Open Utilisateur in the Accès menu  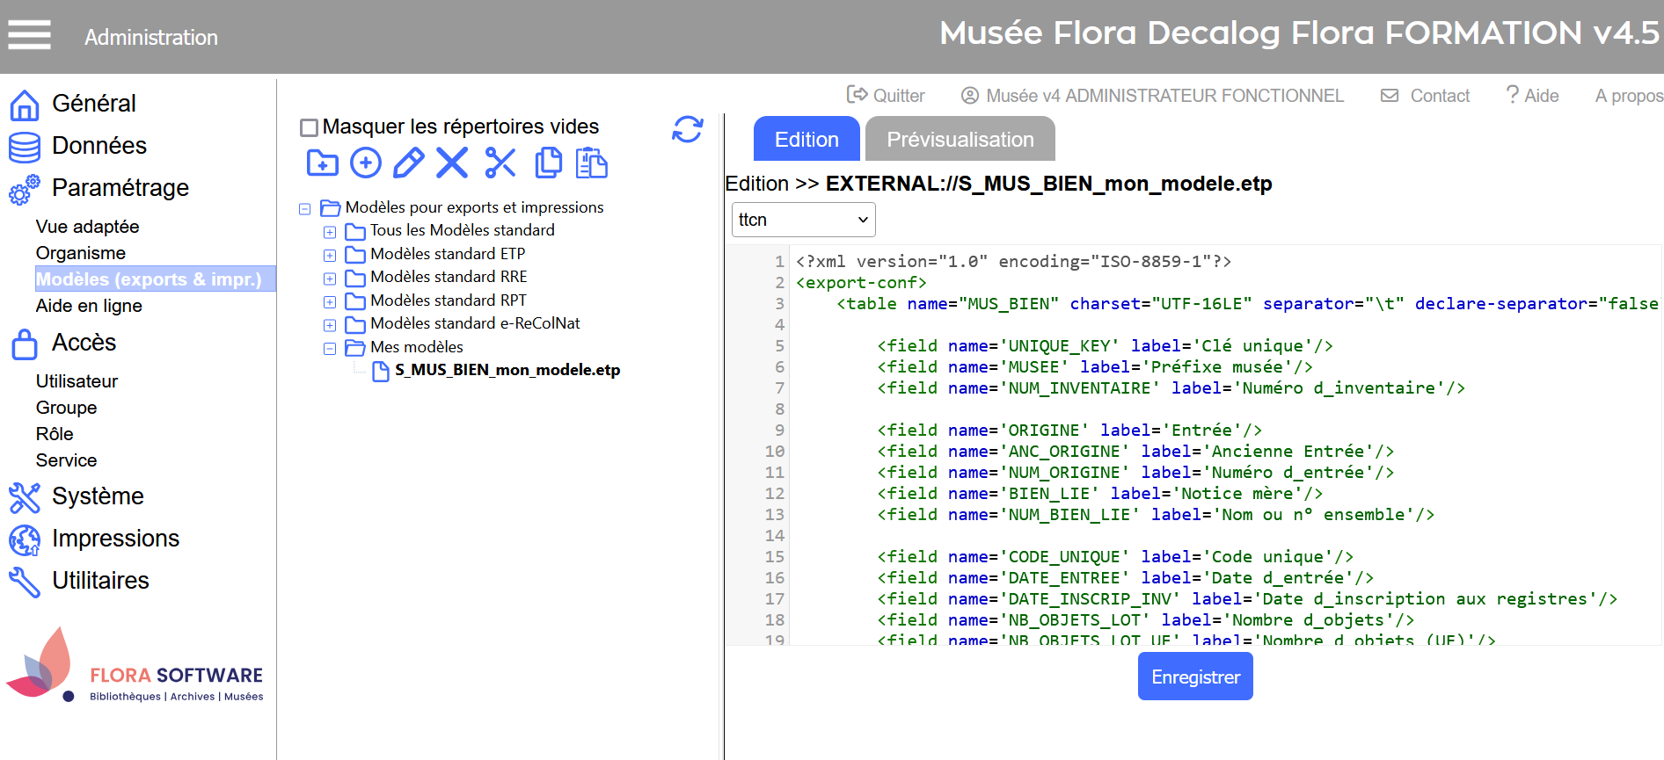pyautogui.click(x=77, y=381)
